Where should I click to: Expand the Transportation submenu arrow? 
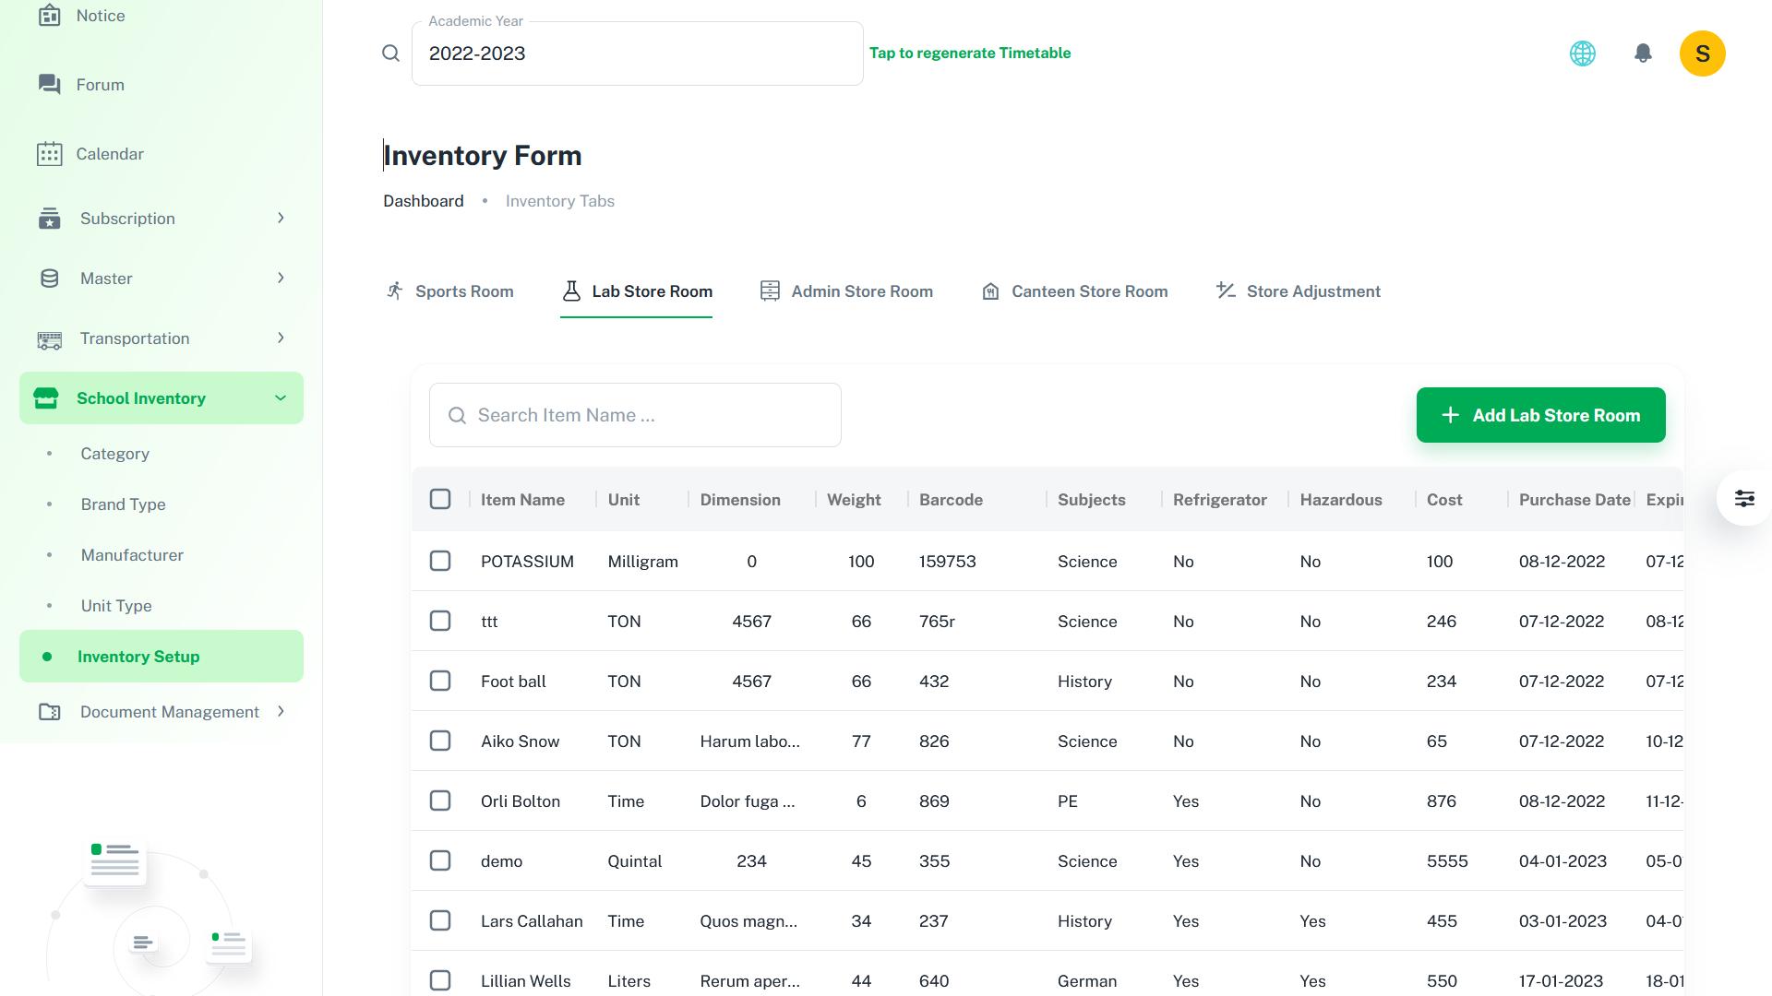click(281, 338)
